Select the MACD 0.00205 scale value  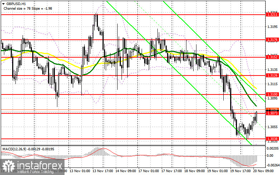point(272,148)
